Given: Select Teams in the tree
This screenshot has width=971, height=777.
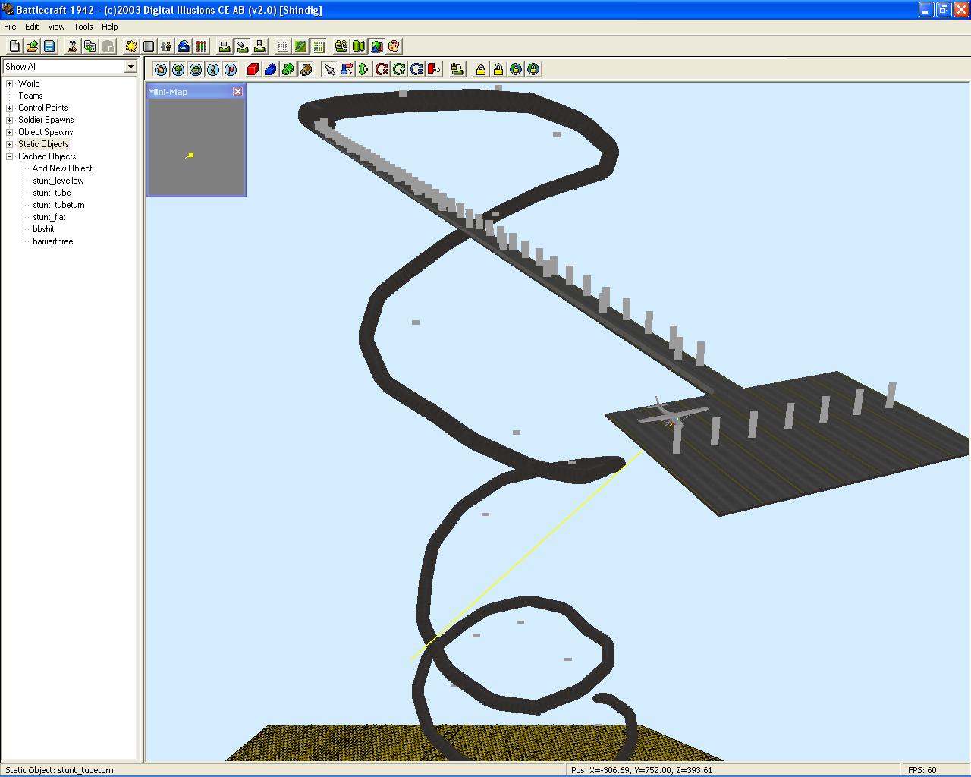Looking at the screenshot, I should [30, 96].
